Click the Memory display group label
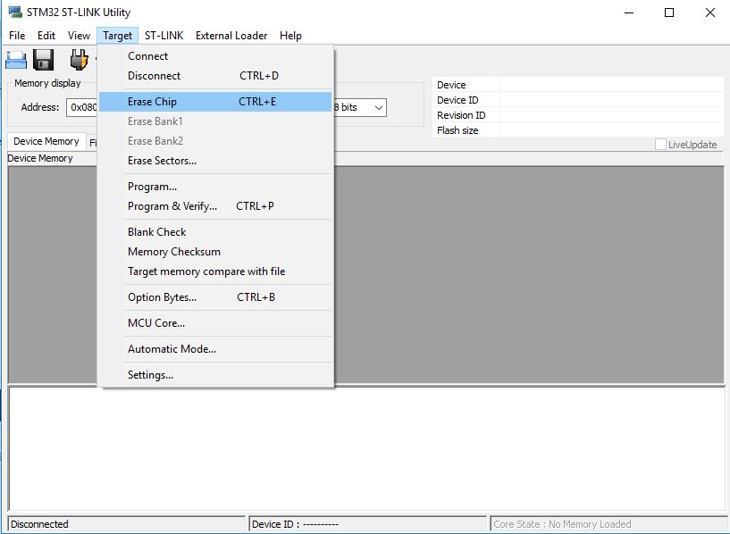 [x=47, y=83]
